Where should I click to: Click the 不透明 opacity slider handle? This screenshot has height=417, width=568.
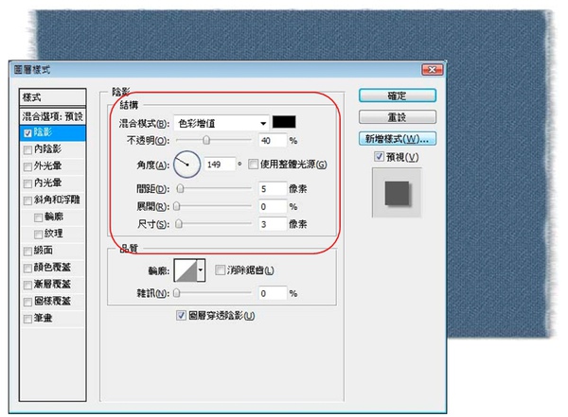click(x=206, y=140)
